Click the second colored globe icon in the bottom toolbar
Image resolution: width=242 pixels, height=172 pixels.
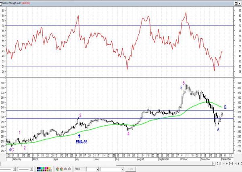(61, 169)
